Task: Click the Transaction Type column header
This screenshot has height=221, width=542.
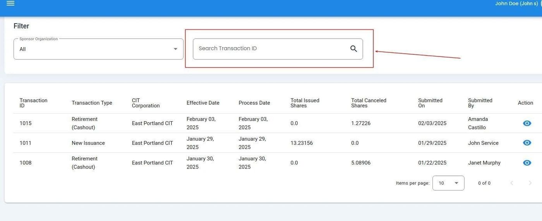Action: (x=92, y=103)
